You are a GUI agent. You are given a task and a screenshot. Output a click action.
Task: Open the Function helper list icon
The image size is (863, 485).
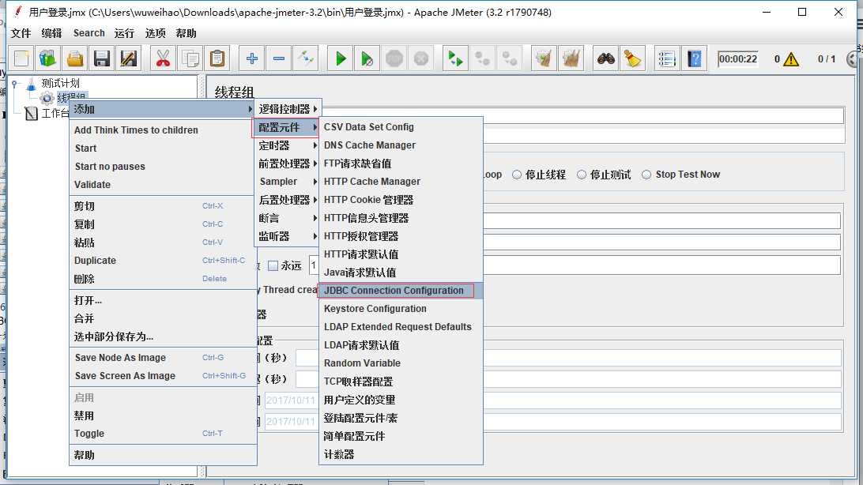pyautogui.click(x=667, y=58)
